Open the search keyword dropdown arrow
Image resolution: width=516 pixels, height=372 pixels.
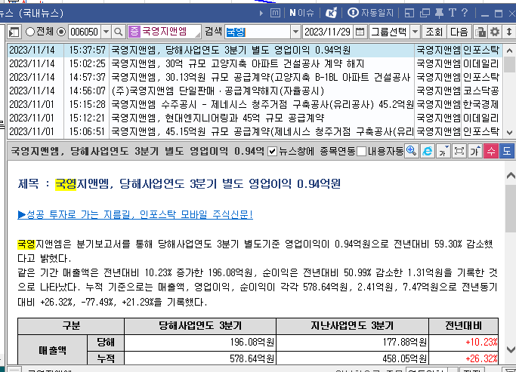tap(295, 32)
